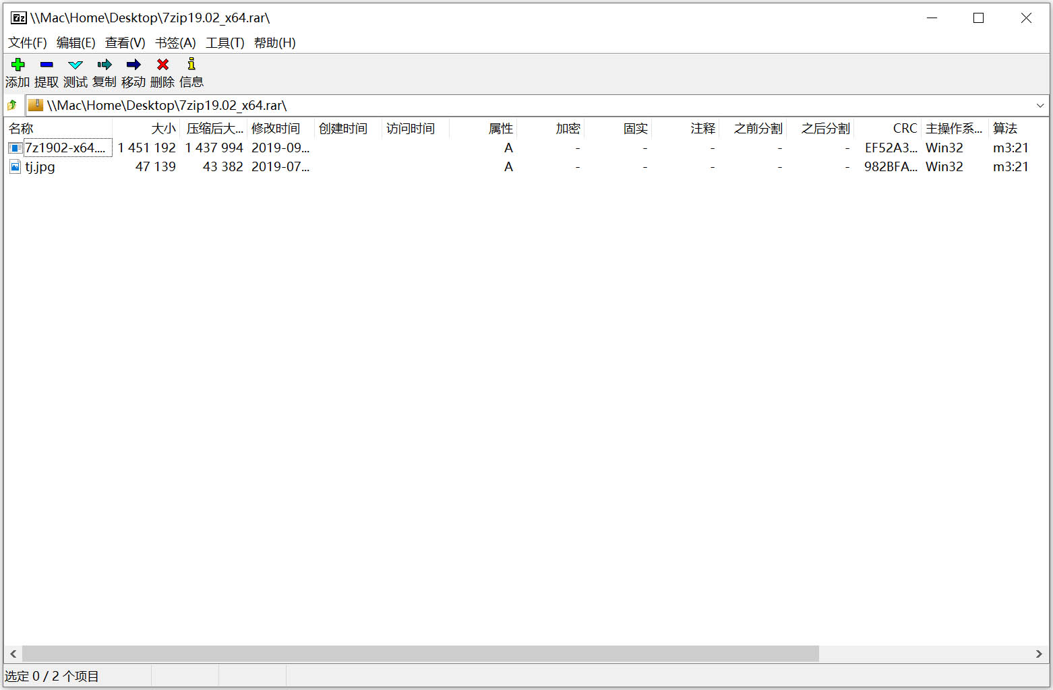This screenshot has height=690, width=1053.
Task: Sort by 创建时间 (Created) column header
Action: [349, 129]
